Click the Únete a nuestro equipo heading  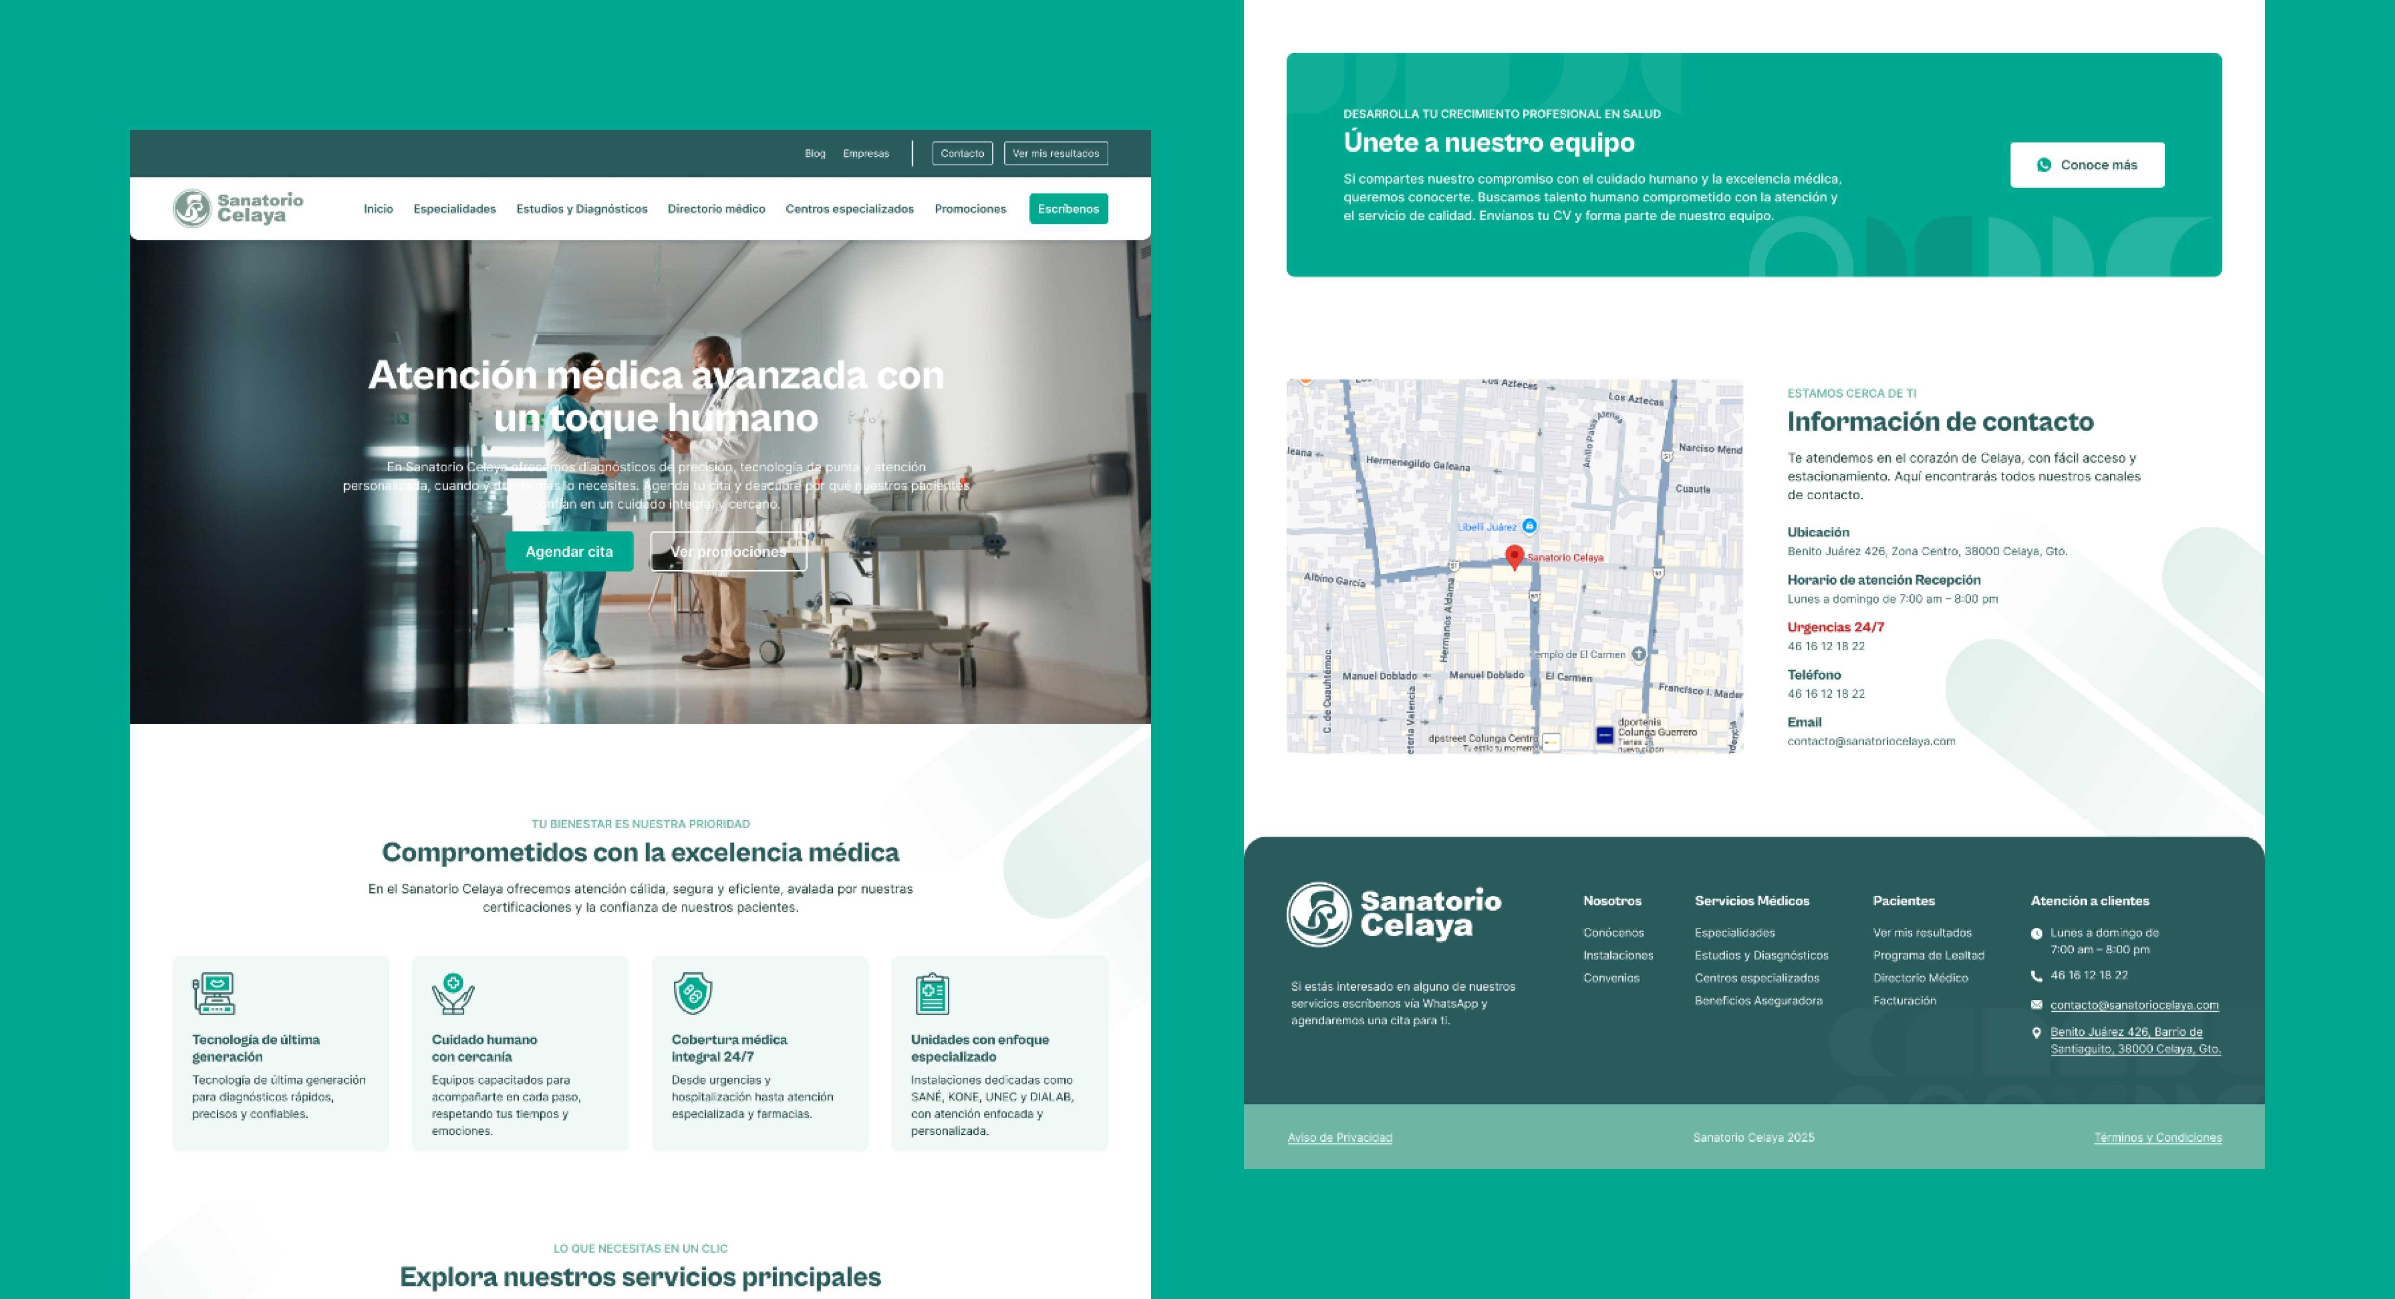[1489, 142]
